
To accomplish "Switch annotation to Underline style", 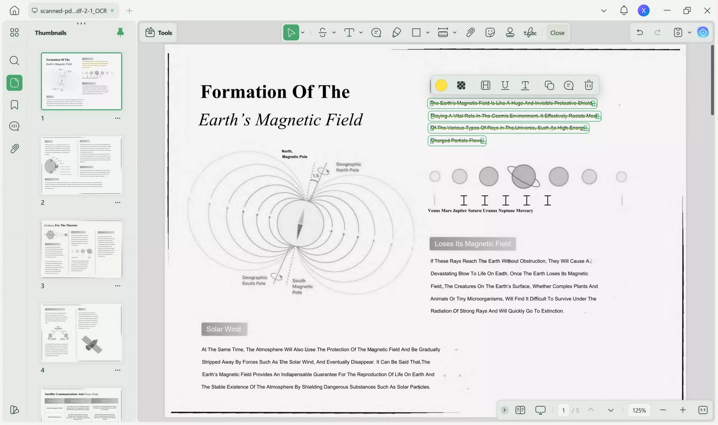I will click(505, 85).
